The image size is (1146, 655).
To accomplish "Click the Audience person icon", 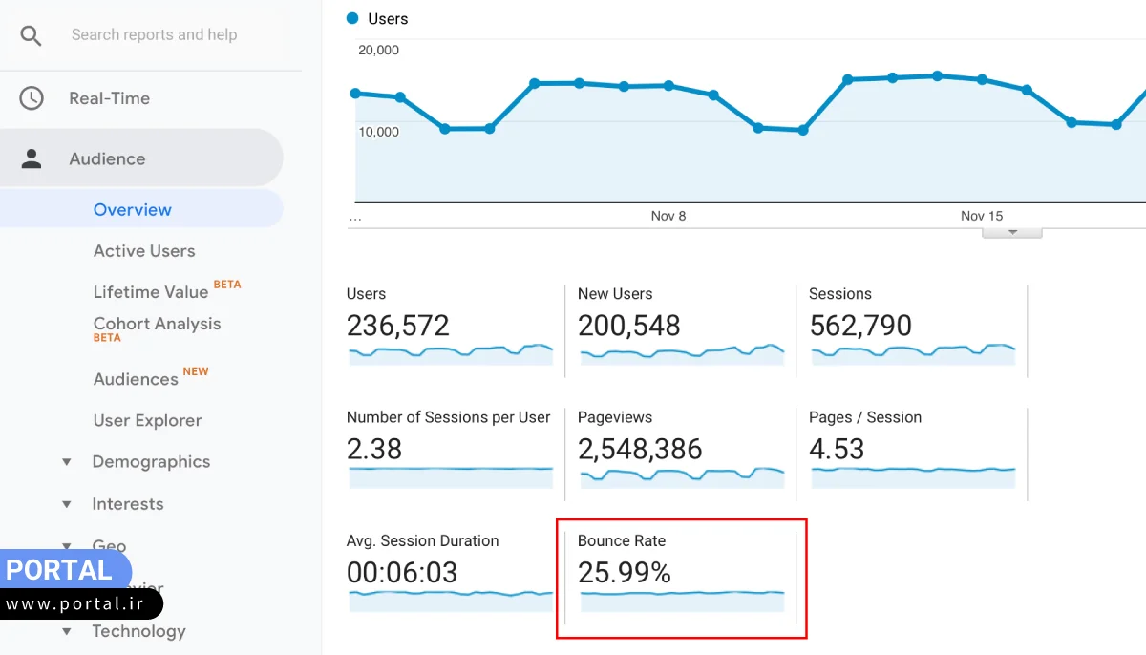I will tap(31, 158).
